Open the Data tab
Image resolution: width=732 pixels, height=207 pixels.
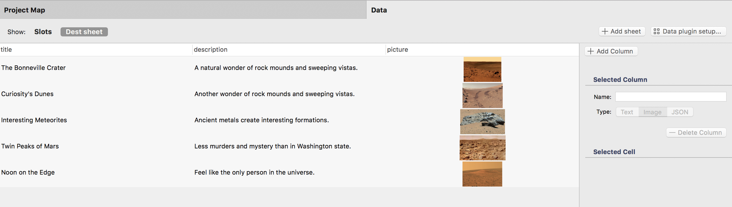pyautogui.click(x=379, y=10)
